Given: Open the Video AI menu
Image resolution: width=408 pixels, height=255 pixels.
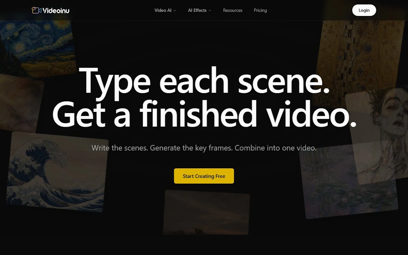Looking at the screenshot, I should tap(165, 10).
